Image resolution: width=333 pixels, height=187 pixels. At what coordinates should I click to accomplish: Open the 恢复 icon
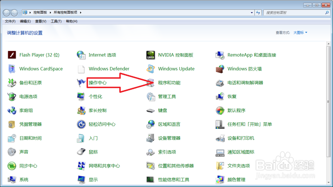click(220, 97)
